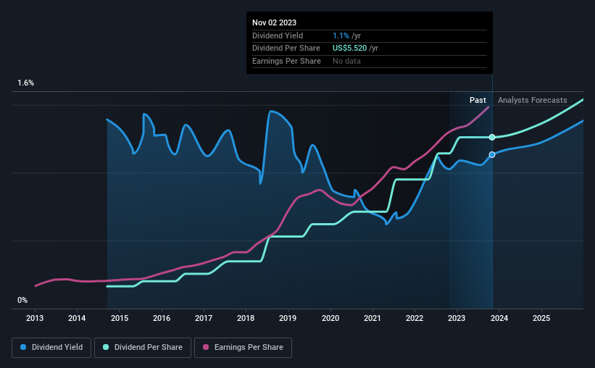Viewport: 595px width, 368px height.
Task: Toggle the Dividend Yield legend button
Action: coord(51,348)
